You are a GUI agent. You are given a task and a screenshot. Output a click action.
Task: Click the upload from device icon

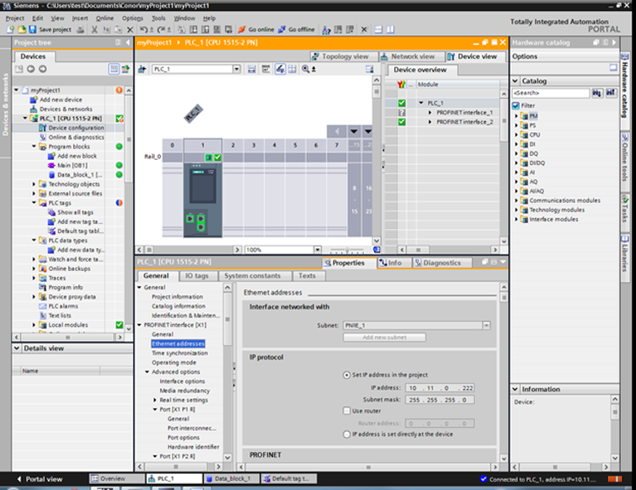[x=206, y=29]
